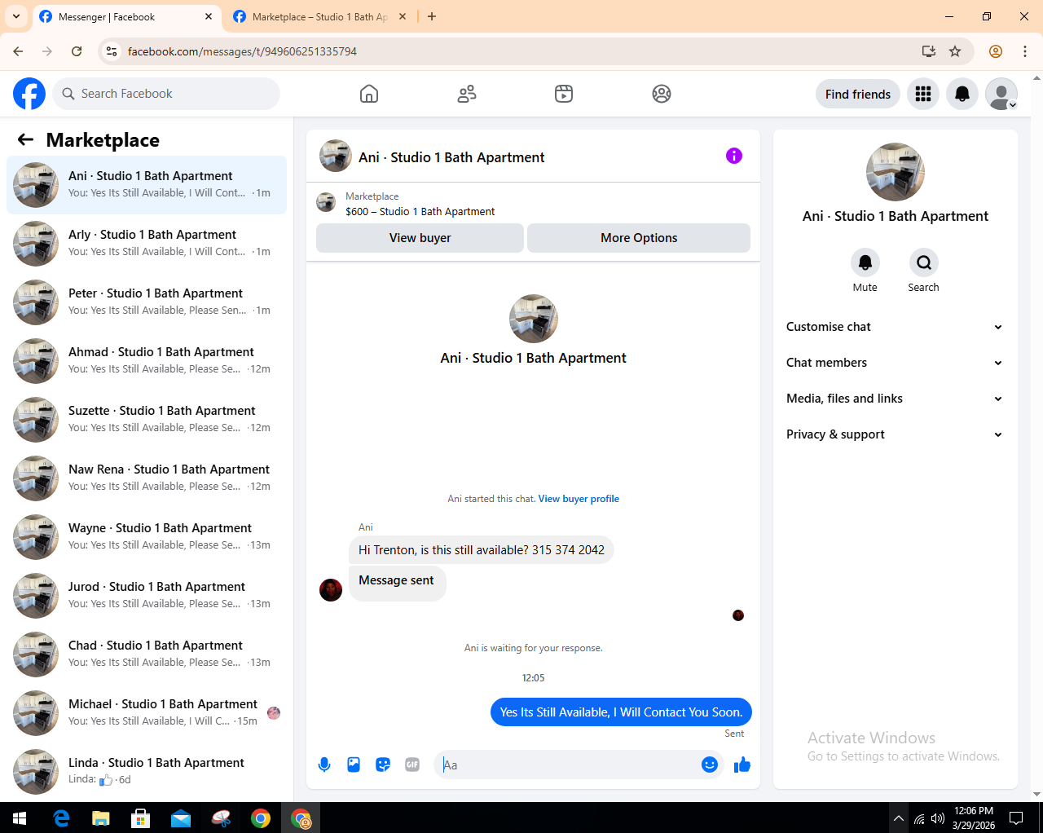Open the Jurod Studio 1 Bath Apartment chat
The width and height of the screenshot is (1043, 833).
[x=147, y=596]
